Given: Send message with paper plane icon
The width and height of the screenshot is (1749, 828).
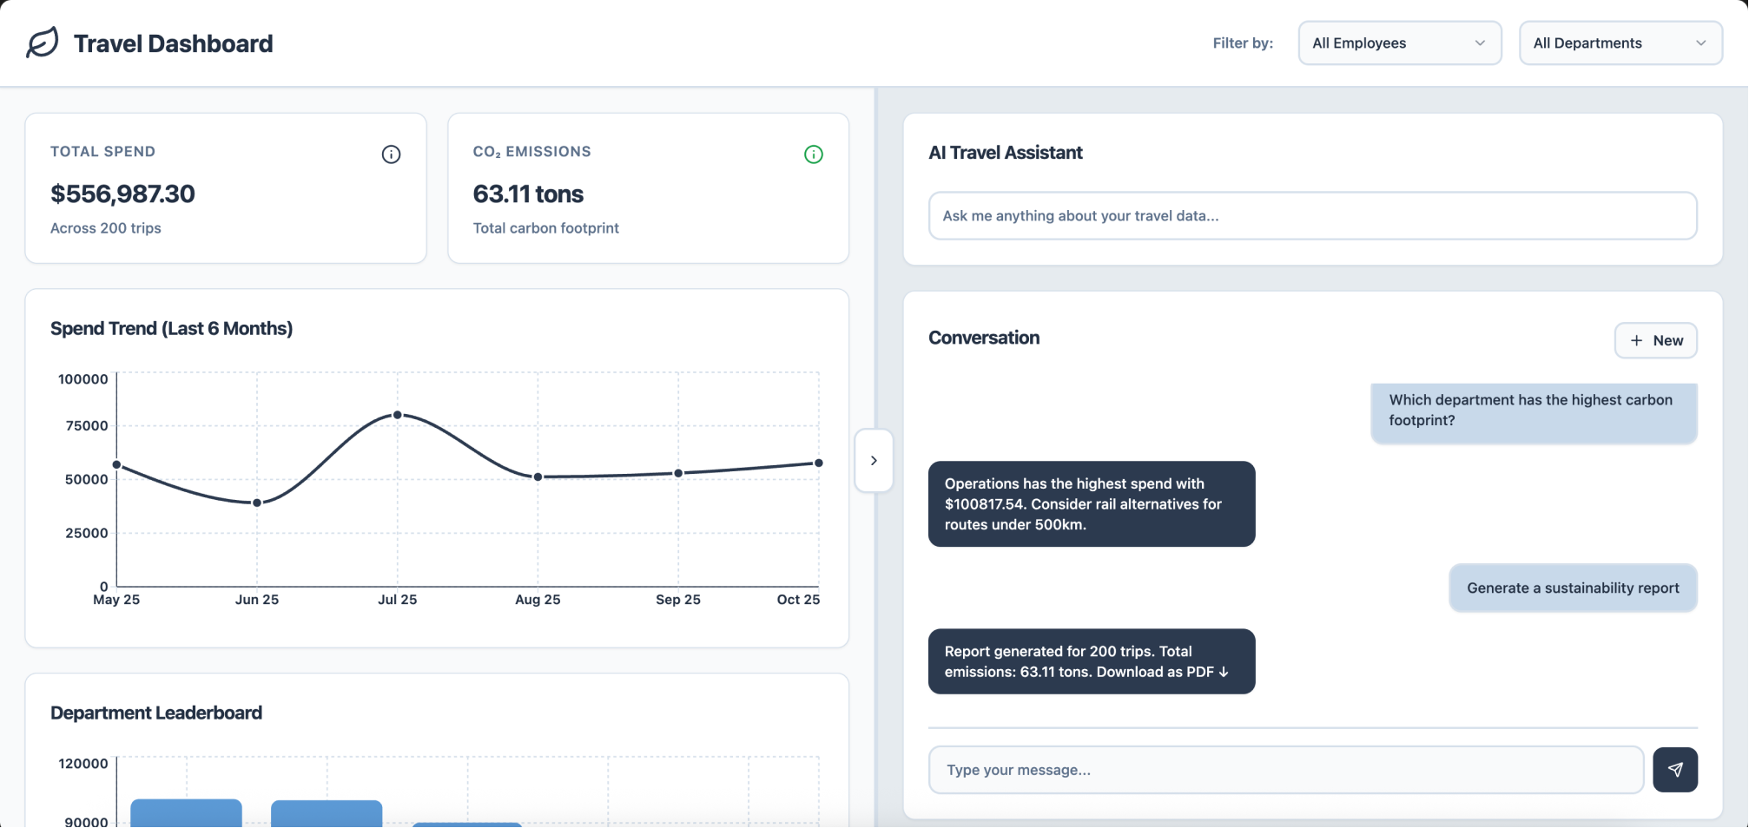Looking at the screenshot, I should (1675, 770).
